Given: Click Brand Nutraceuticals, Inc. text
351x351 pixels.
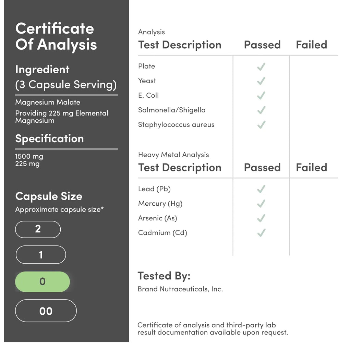Looking at the screenshot, I should [x=180, y=289].
